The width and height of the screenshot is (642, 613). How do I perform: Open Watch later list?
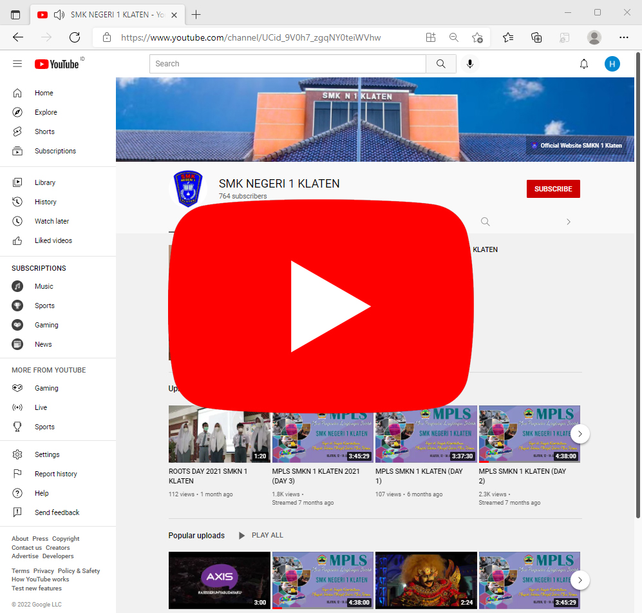point(58,221)
